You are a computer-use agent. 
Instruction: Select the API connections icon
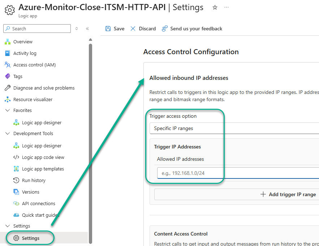click(16, 203)
